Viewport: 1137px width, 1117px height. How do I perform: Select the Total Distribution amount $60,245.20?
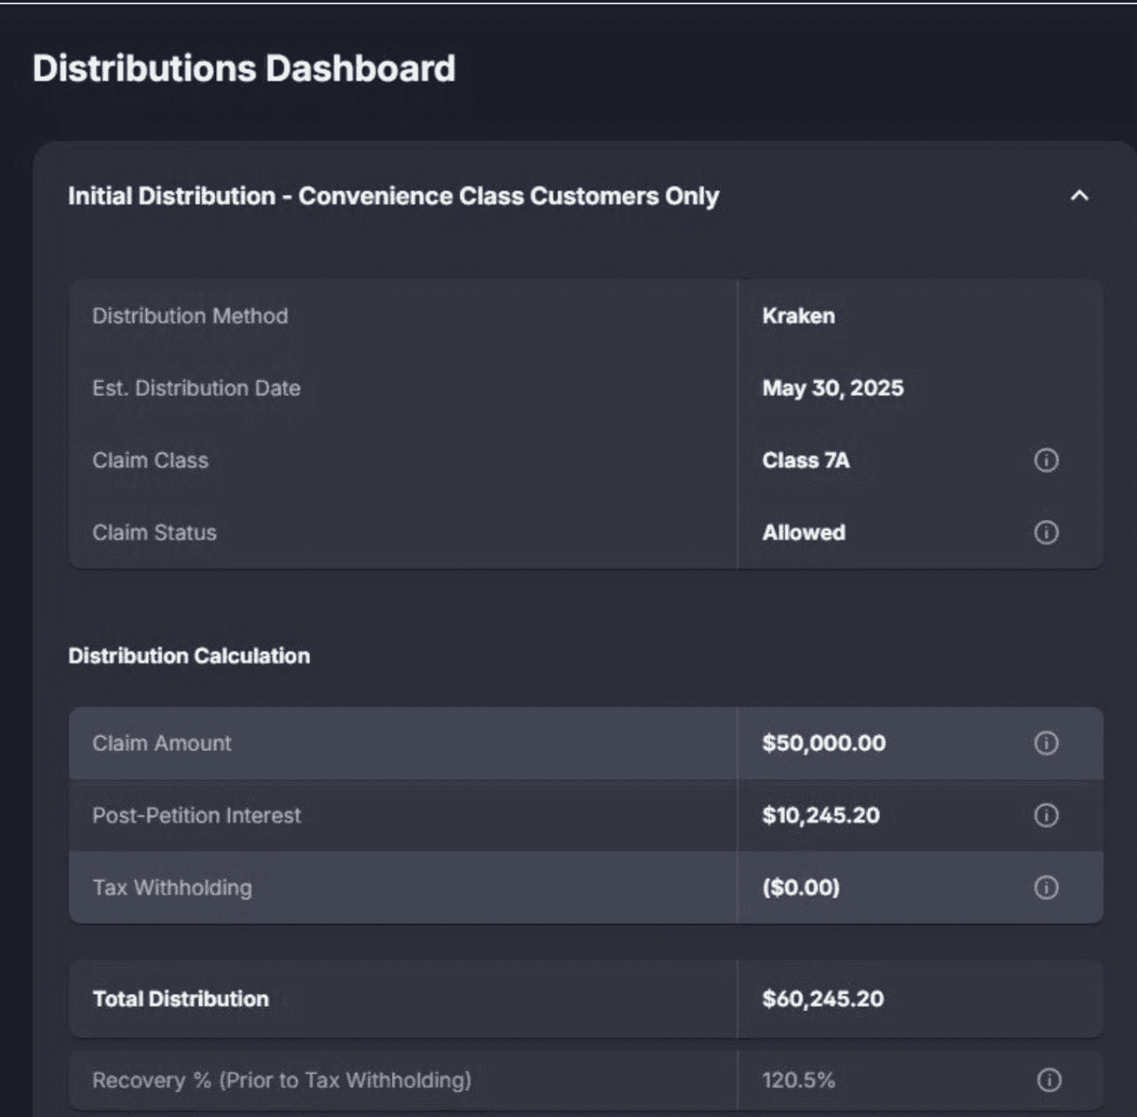[823, 998]
